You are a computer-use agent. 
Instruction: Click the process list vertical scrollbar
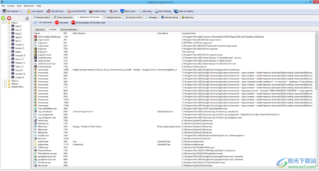[316, 62]
